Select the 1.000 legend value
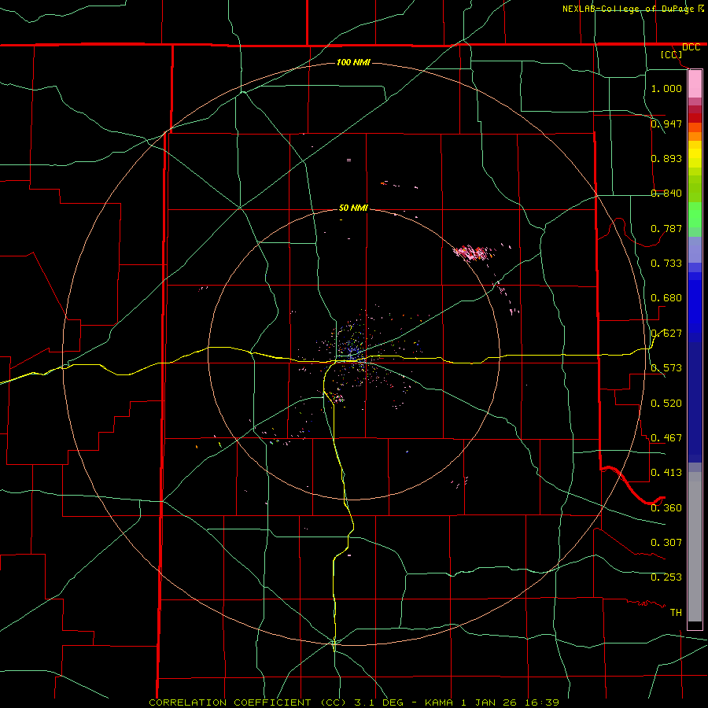This screenshot has height=708, width=708. (x=666, y=88)
